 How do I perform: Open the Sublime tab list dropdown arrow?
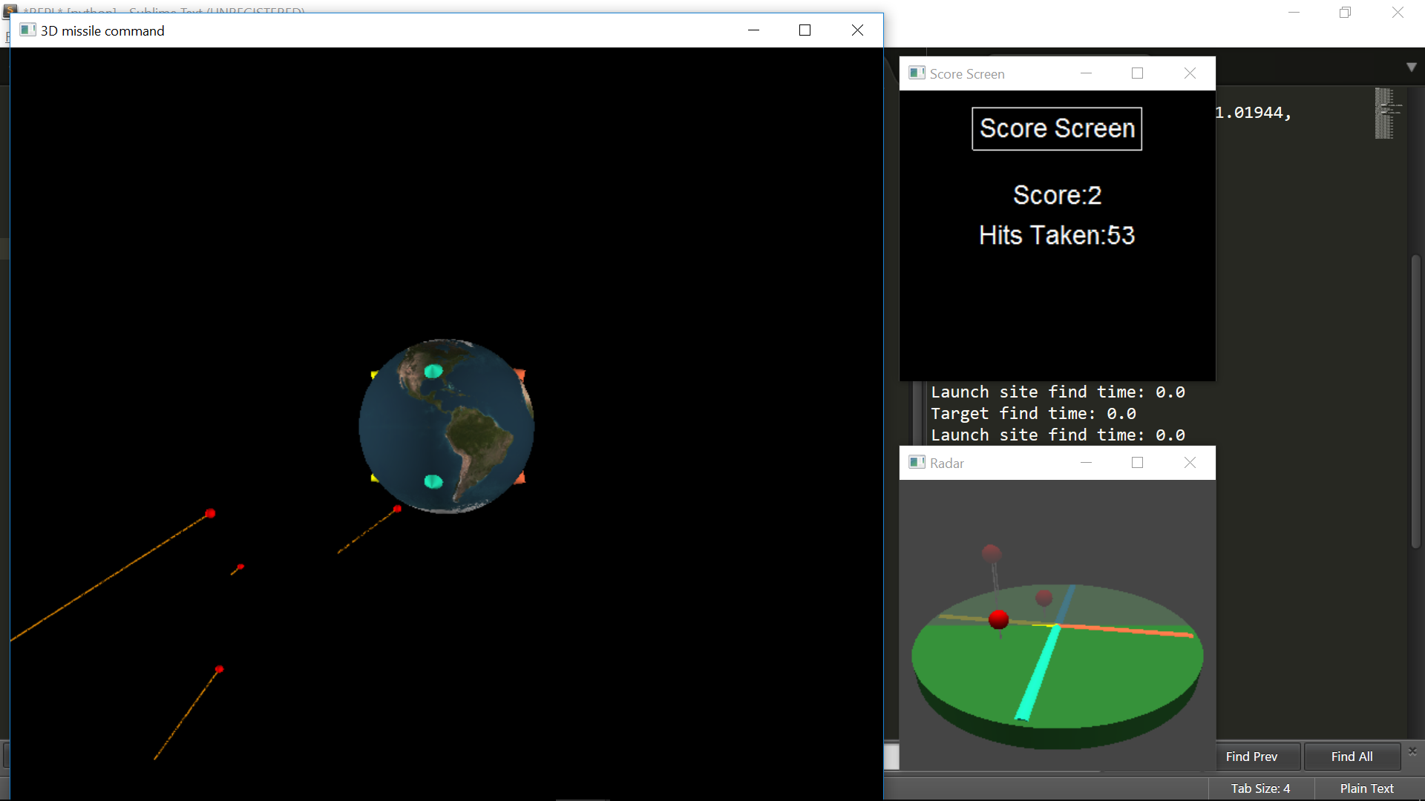pyautogui.click(x=1411, y=67)
